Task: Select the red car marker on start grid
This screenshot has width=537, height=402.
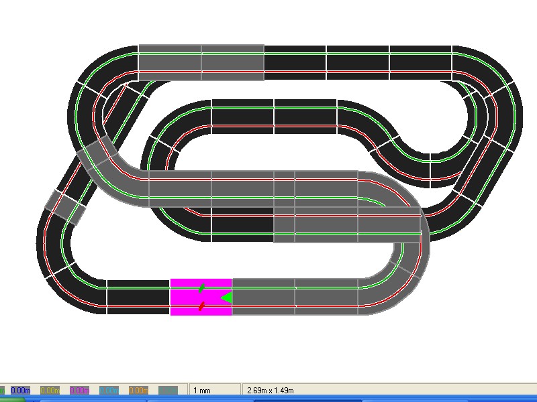Action: [x=201, y=306]
